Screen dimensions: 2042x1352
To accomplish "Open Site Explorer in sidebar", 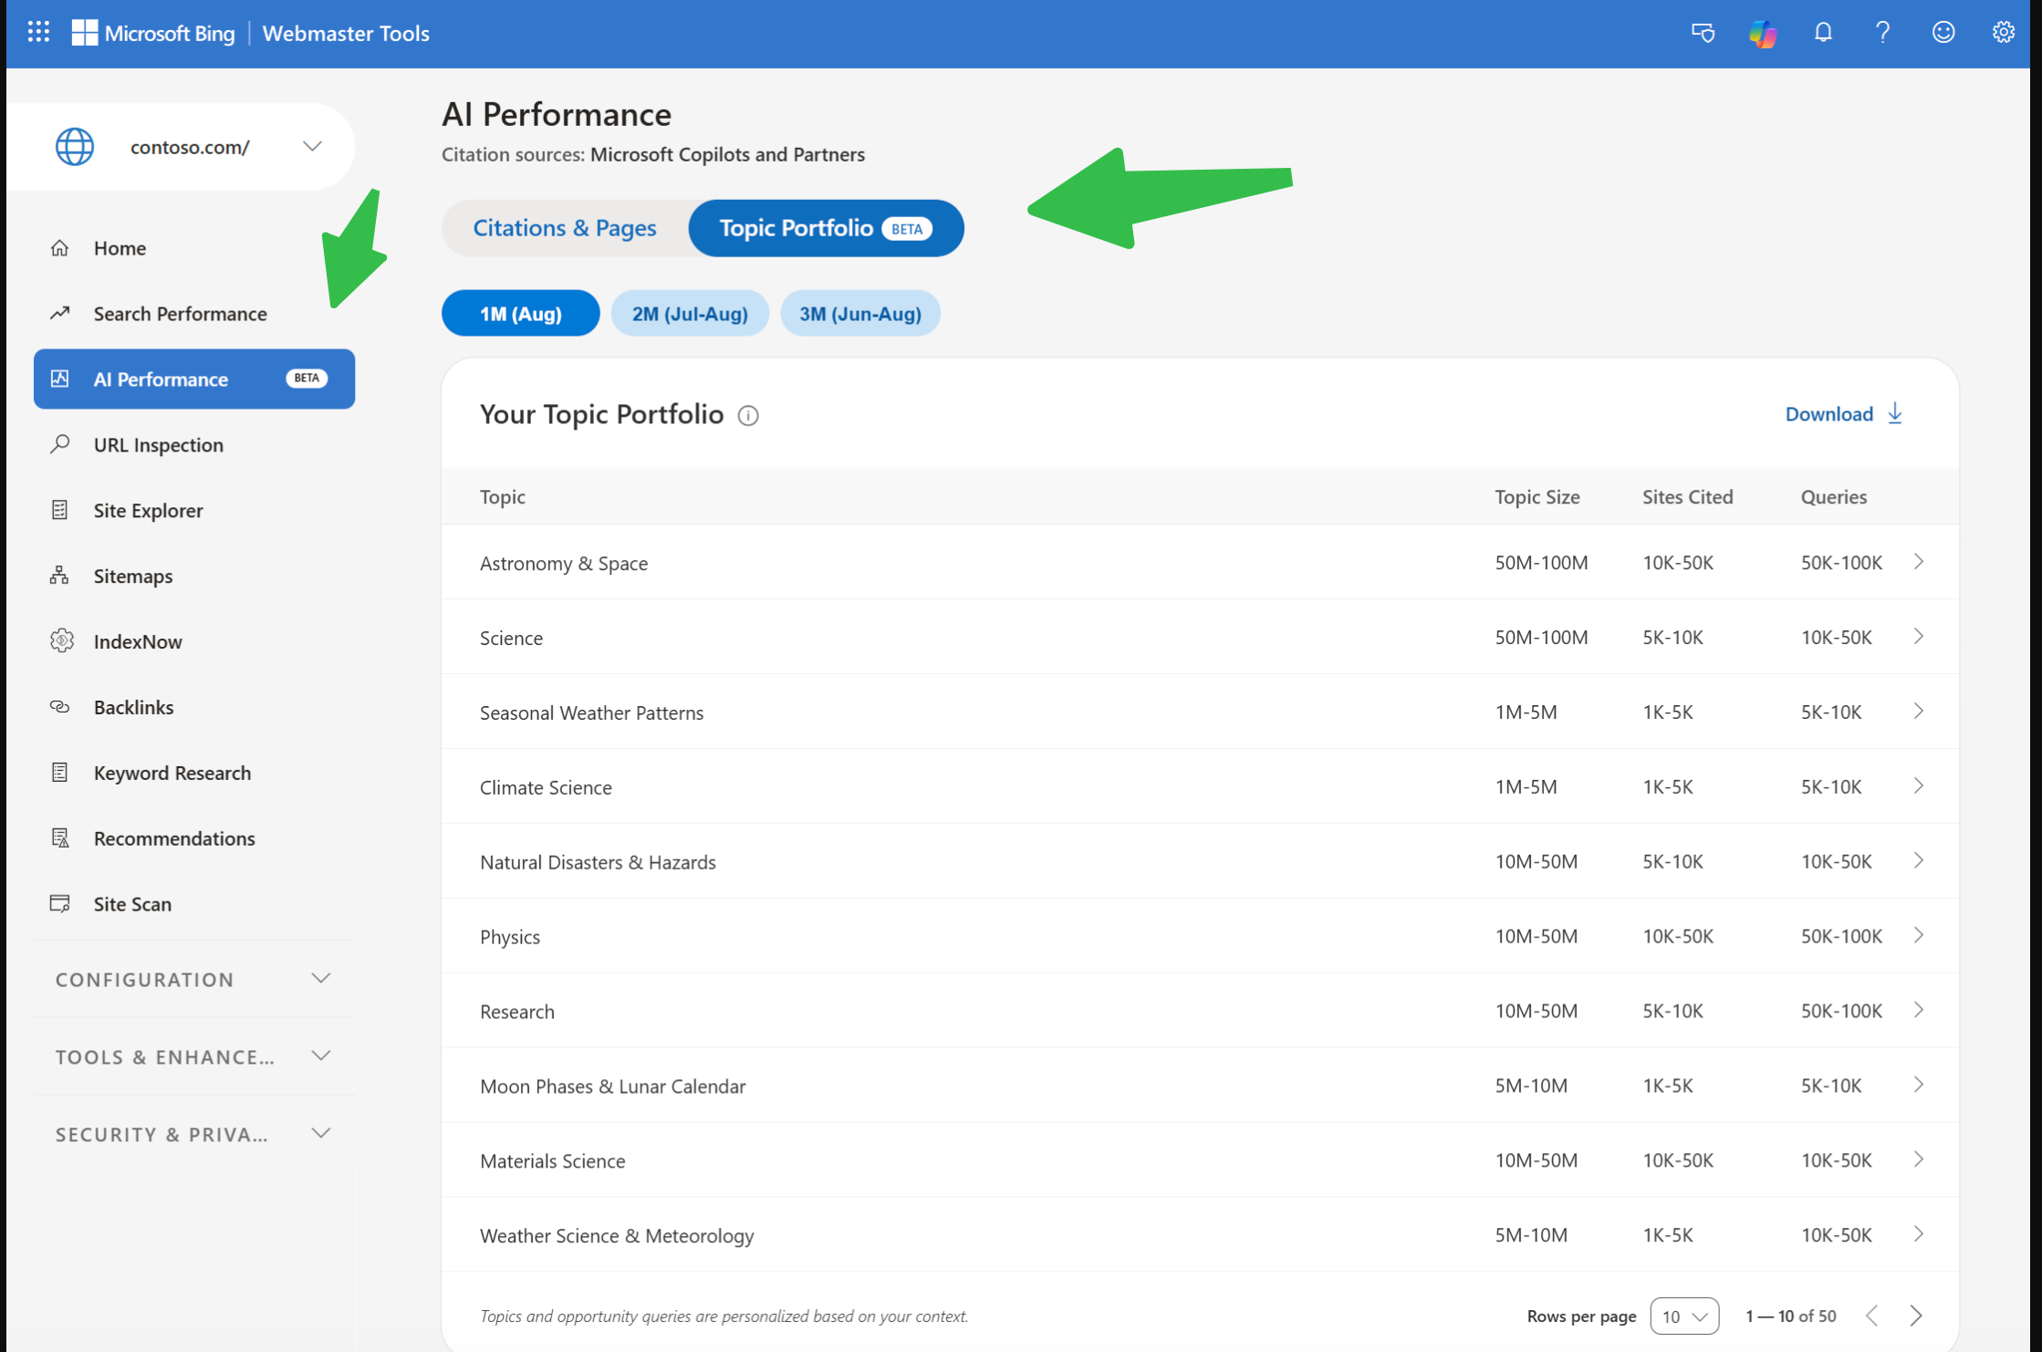I will pyautogui.click(x=193, y=511).
